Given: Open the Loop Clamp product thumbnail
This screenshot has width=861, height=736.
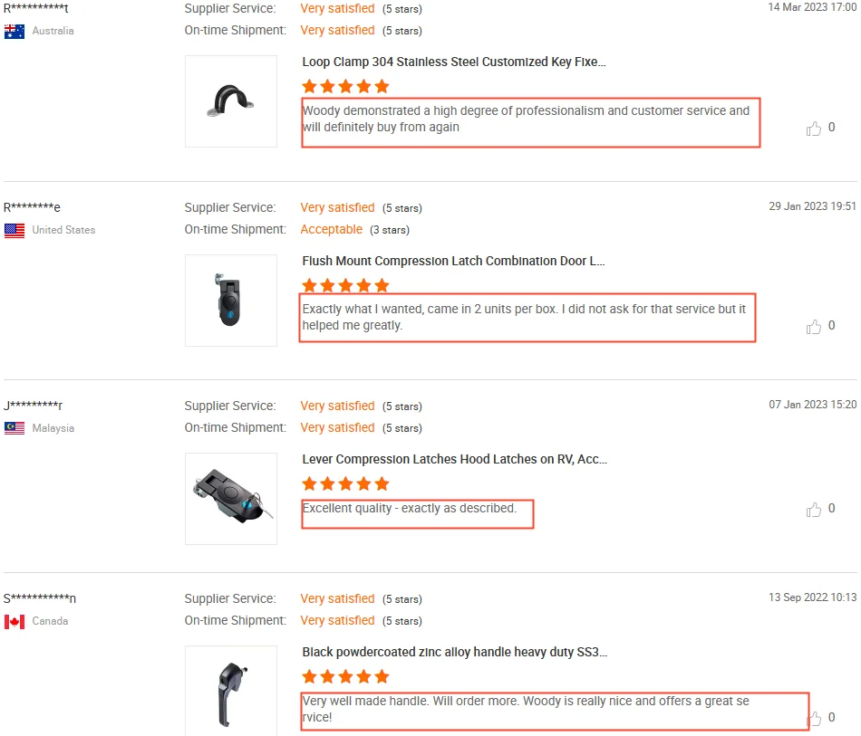Looking at the screenshot, I should (x=231, y=101).
